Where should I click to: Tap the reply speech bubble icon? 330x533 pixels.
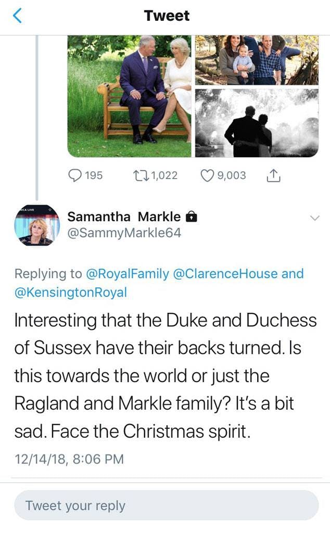point(75,175)
